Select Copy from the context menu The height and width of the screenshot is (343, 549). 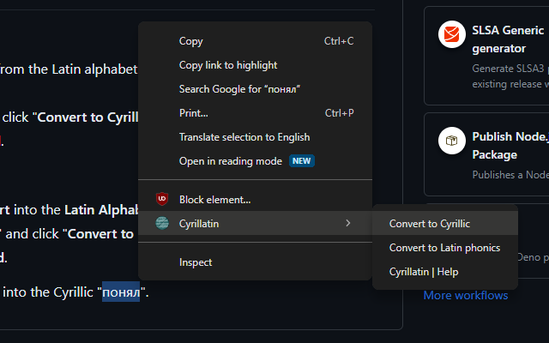click(190, 41)
